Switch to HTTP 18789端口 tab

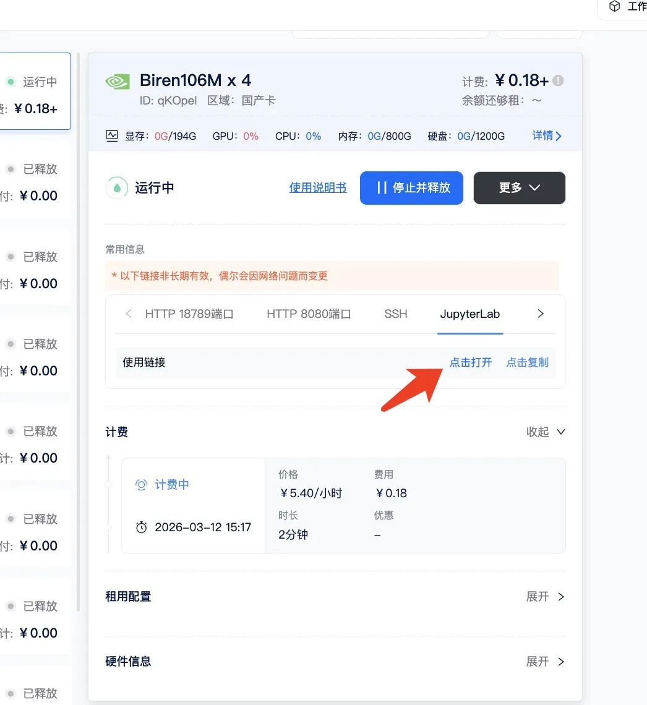(x=189, y=314)
